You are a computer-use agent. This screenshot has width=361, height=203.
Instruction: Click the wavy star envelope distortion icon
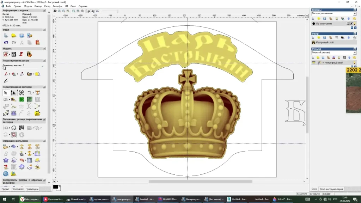click(x=14, y=134)
